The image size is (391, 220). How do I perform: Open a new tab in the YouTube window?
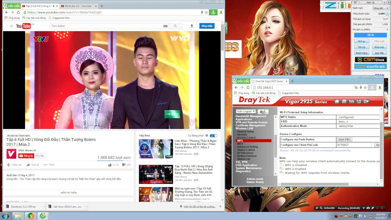(102, 6)
